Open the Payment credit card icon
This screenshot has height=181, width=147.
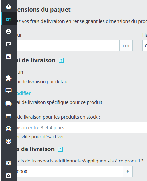(x=9, y=116)
